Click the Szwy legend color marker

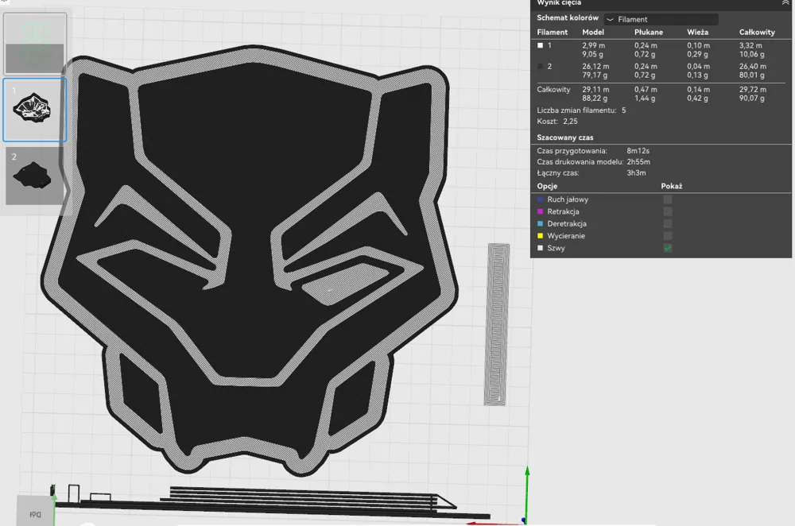(541, 247)
